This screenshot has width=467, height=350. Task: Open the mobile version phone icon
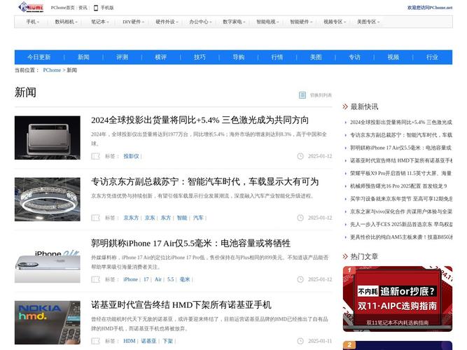pos(96,8)
